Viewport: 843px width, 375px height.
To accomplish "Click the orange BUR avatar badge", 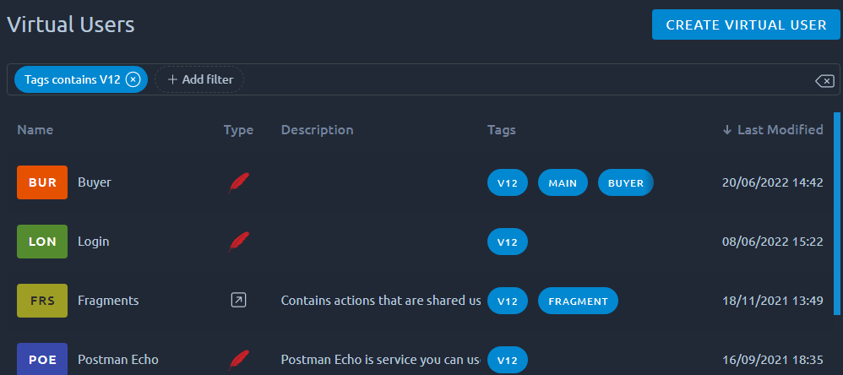I will pos(42,182).
